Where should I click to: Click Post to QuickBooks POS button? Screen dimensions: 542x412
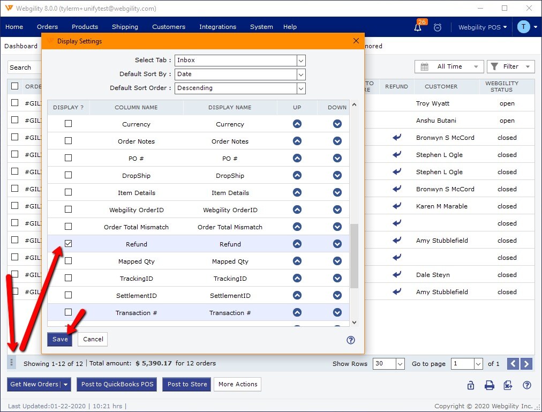click(x=117, y=384)
